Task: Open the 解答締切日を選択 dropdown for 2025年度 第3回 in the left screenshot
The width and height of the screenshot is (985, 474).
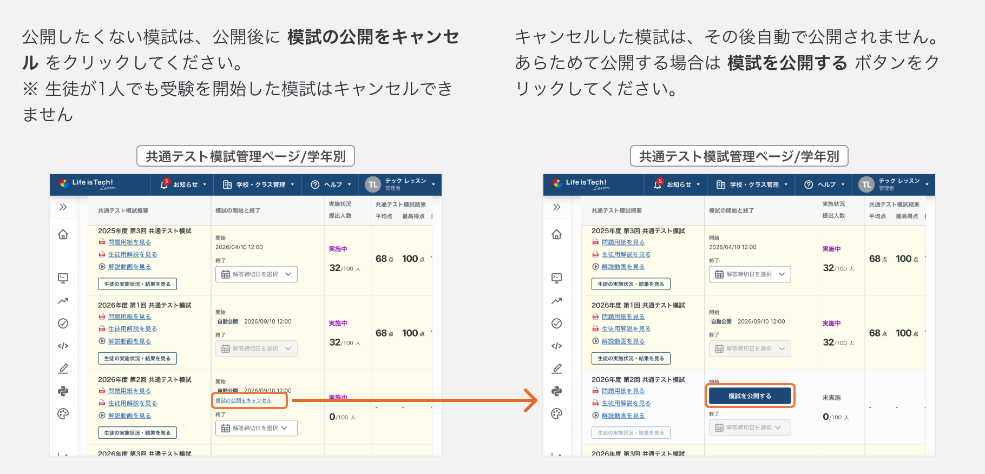Action: click(x=257, y=274)
